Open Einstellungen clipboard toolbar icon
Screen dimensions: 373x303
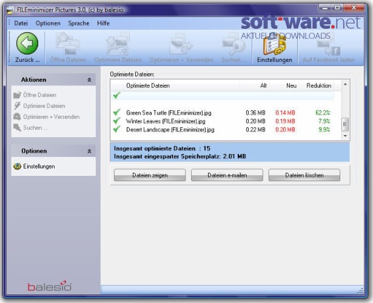(274, 44)
